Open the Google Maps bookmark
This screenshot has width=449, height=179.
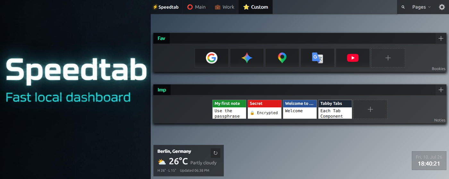(282, 58)
